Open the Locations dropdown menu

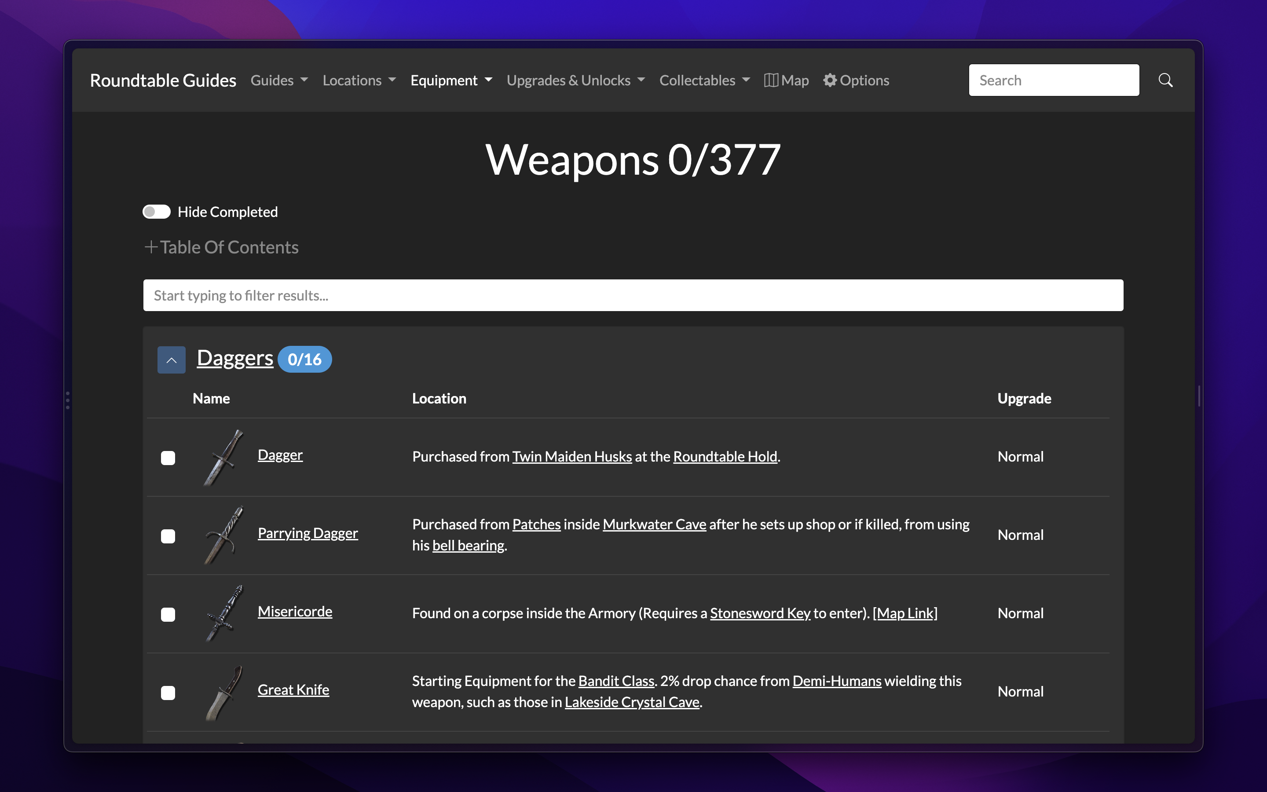point(359,80)
